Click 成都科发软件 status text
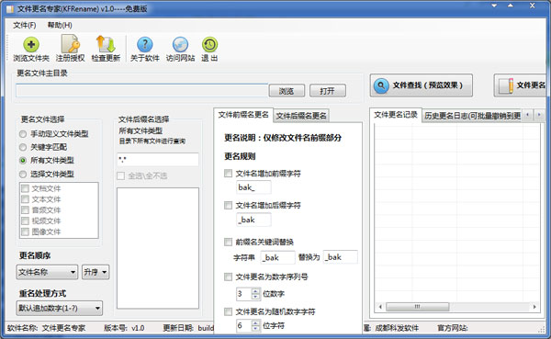This screenshot has height=339, width=551. click(397, 328)
